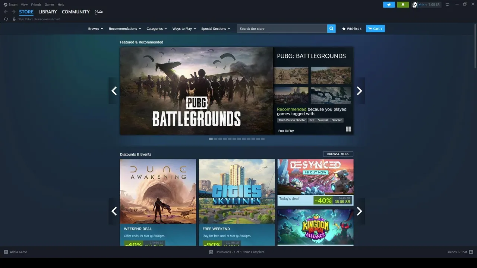The height and width of the screenshot is (268, 477).
Task: Click the URL padlock security icon
Action: click(14, 19)
